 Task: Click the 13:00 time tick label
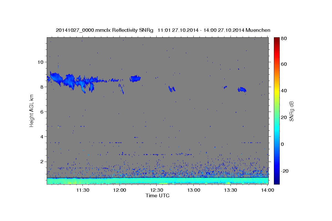coord(194,190)
